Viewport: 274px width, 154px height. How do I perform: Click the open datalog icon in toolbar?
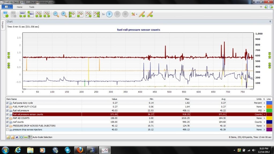coord(6,14)
